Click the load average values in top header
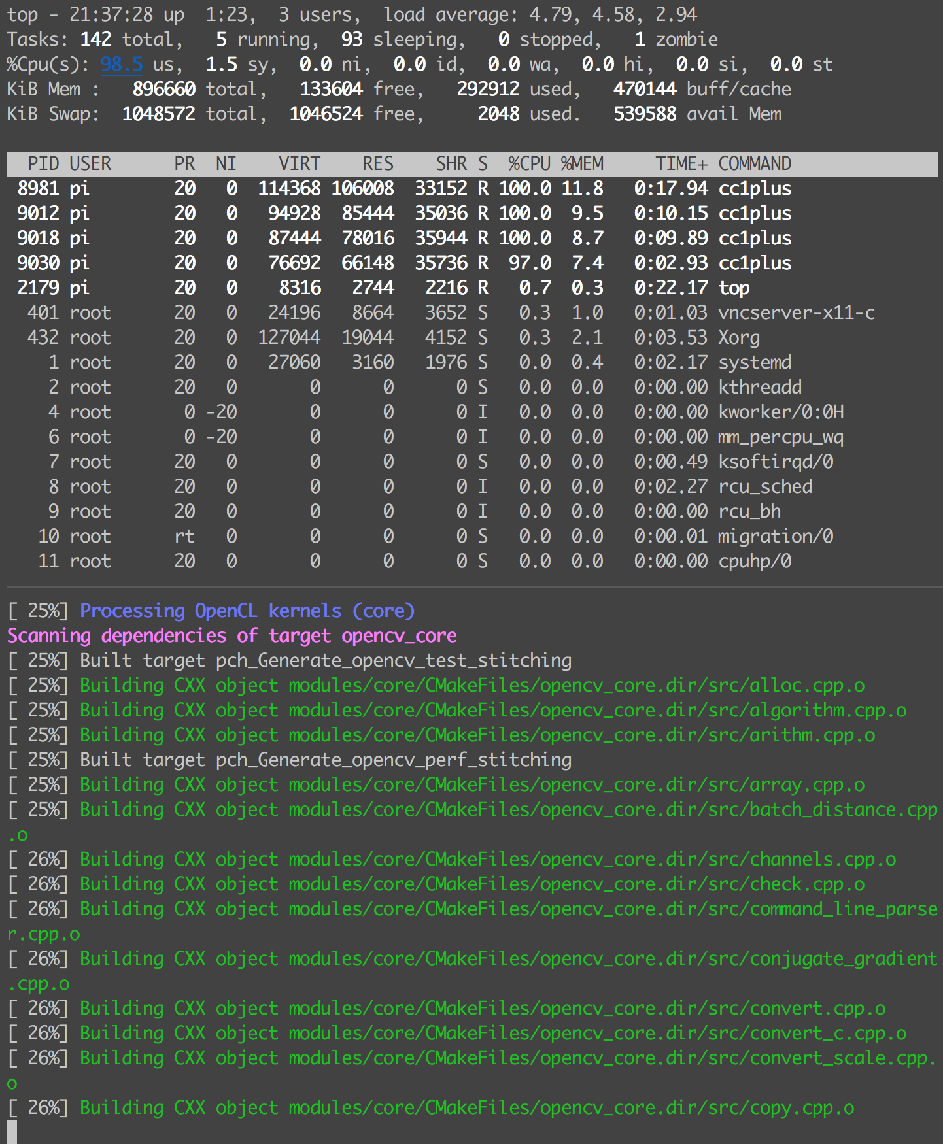 pos(615,14)
